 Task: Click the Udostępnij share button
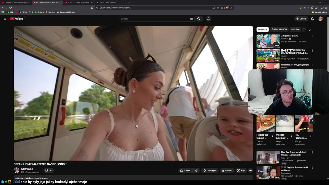[x=209, y=170]
